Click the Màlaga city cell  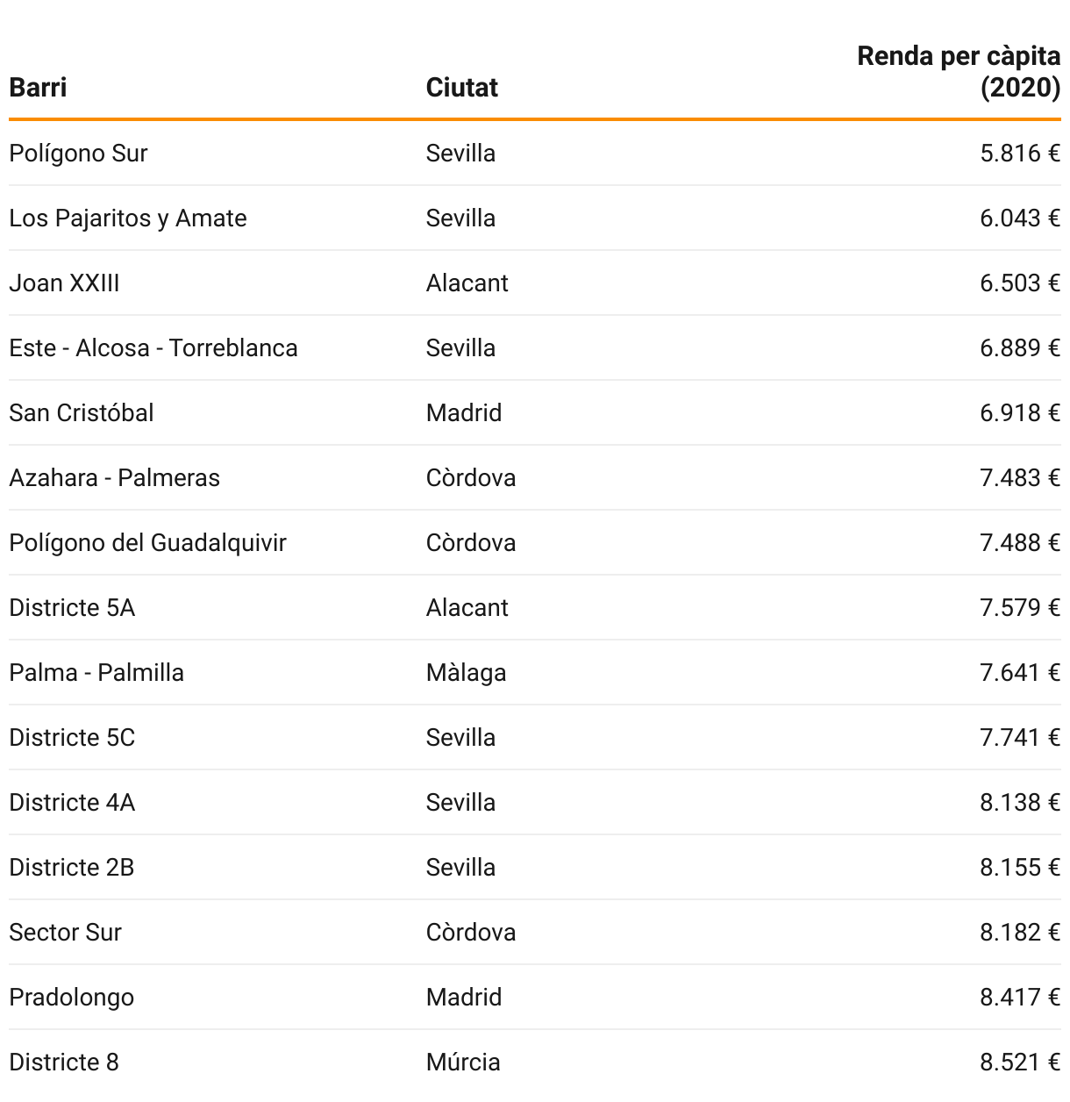pos(466,673)
